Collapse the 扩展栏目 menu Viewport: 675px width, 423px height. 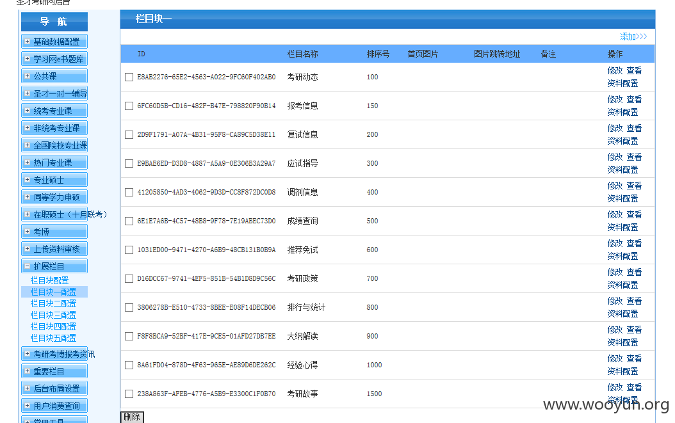54,266
